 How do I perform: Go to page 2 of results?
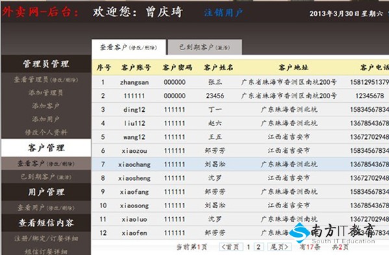pyautogui.click(x=258, y=247)
